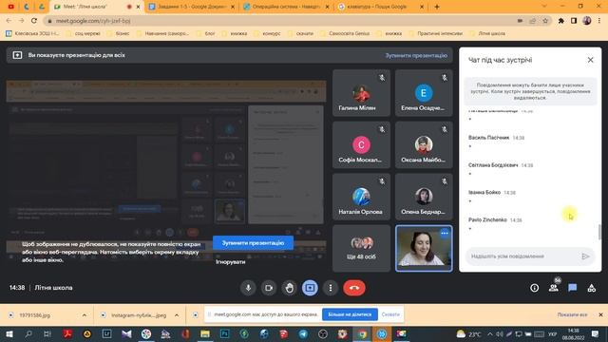Turn off the camera in Meet

tap(269, 288)
